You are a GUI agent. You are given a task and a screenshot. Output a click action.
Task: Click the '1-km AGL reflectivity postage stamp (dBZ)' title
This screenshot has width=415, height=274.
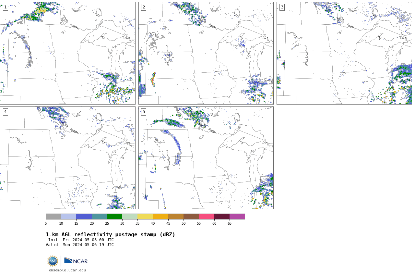click(110, 235)
